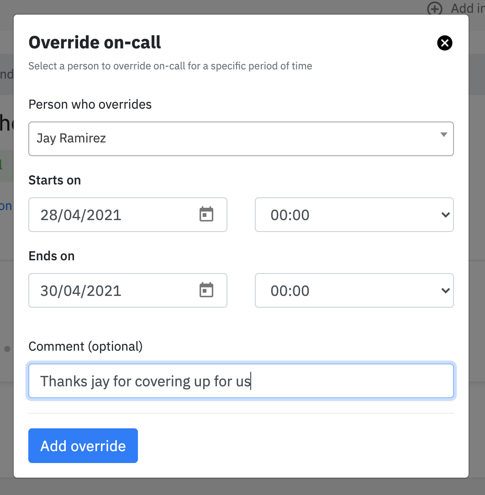Click the 'Add in' text at top right
This screenshot has height=495, width=485.
pyautogui.click(x=468, y=9)
